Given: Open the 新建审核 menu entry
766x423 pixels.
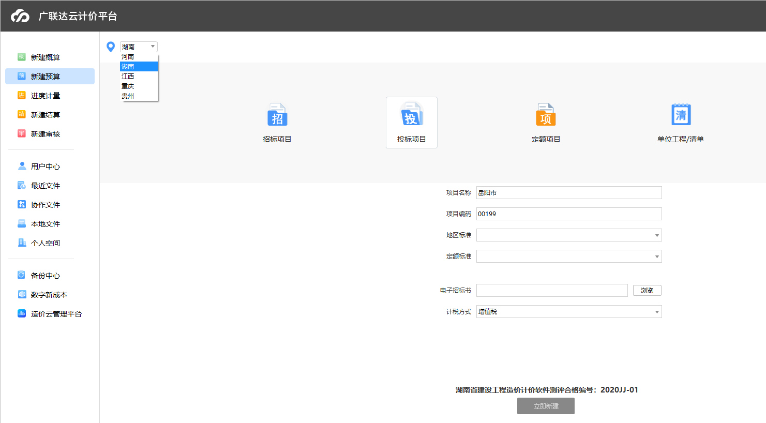Looking at the screenshot, I should [x=46, y=134].
